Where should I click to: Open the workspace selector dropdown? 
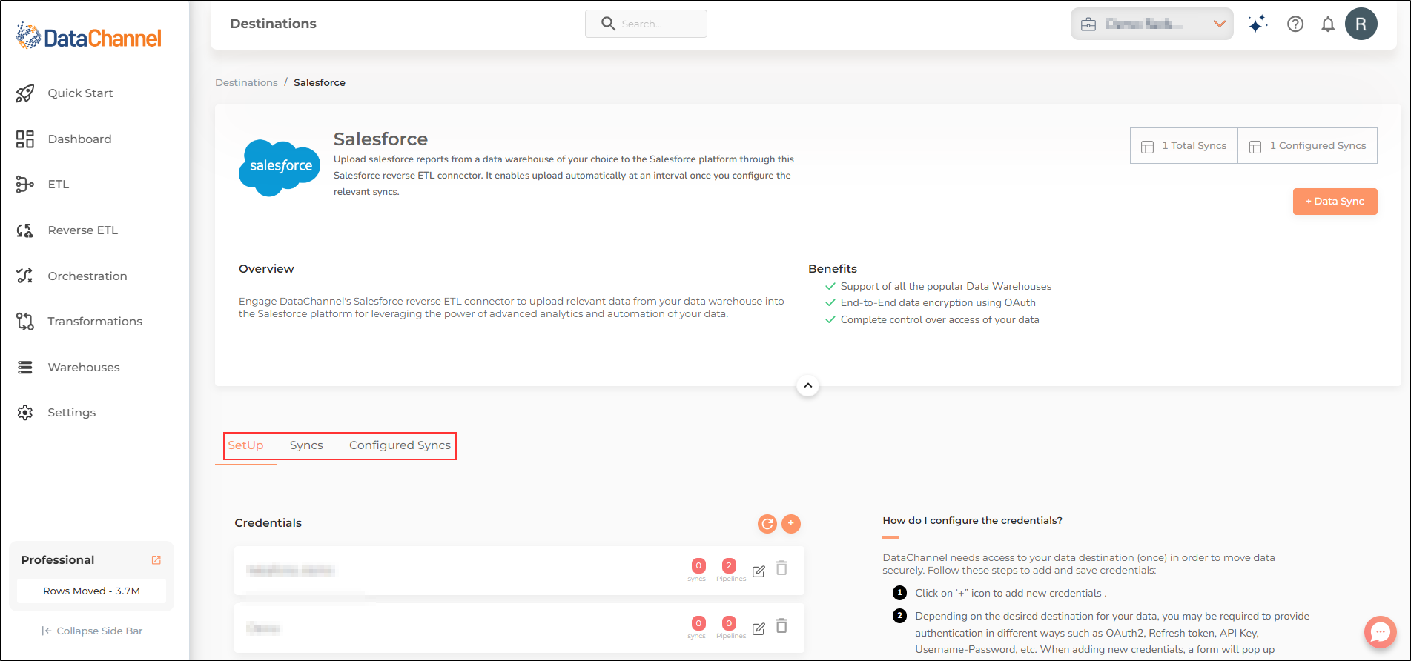point(1151,24)
